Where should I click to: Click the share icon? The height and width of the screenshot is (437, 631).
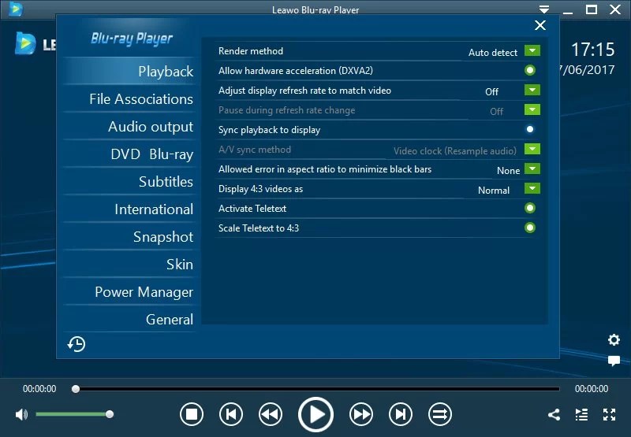click(x=554, y=414)
